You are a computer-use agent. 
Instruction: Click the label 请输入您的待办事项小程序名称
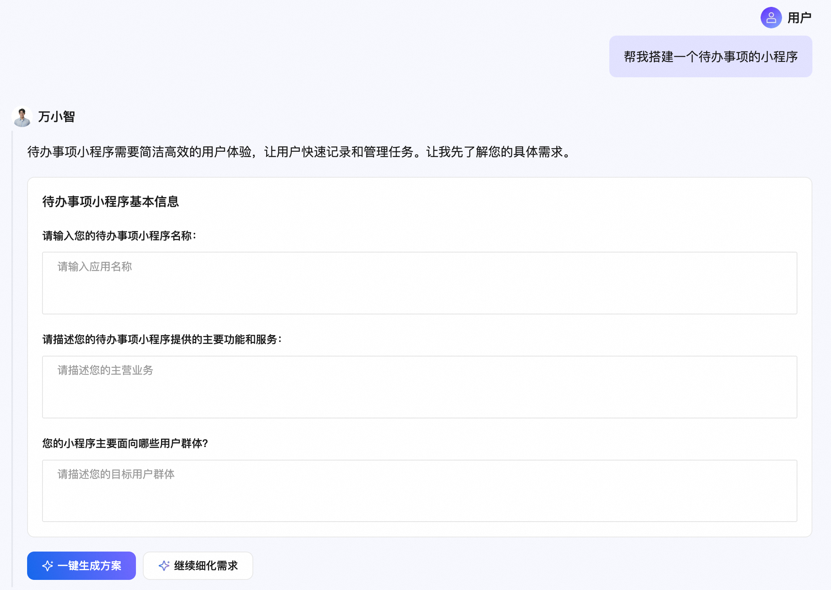[119, 236]
